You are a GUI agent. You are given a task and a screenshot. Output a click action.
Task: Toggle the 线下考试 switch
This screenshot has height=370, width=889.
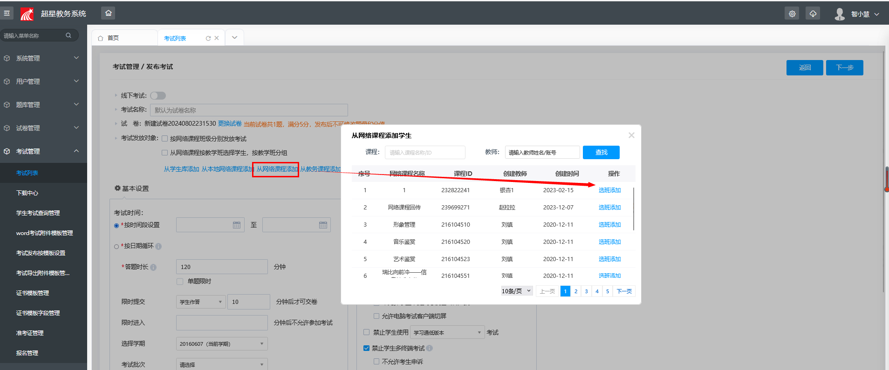click(x=158, y=95)
